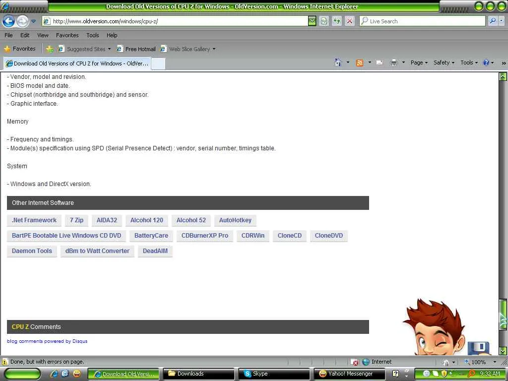Stop loading with the red X icon
508x381 pixels.
tap(350, 21)
